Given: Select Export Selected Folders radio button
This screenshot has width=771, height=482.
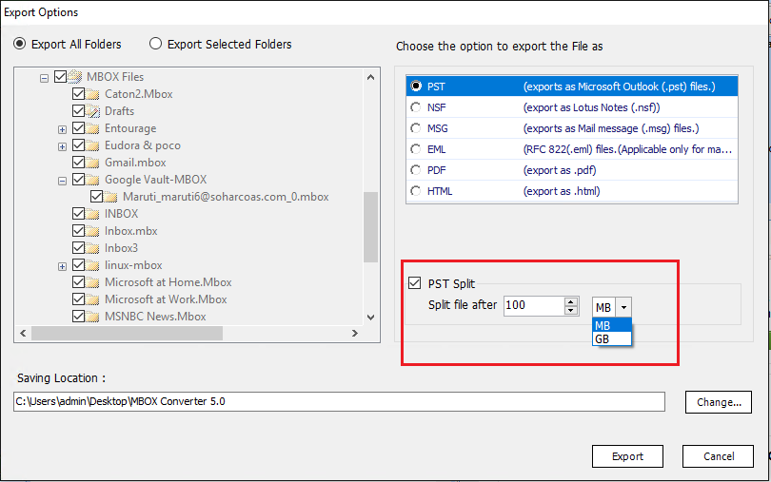Looking at the screenshot, I should tap(155, 44).
